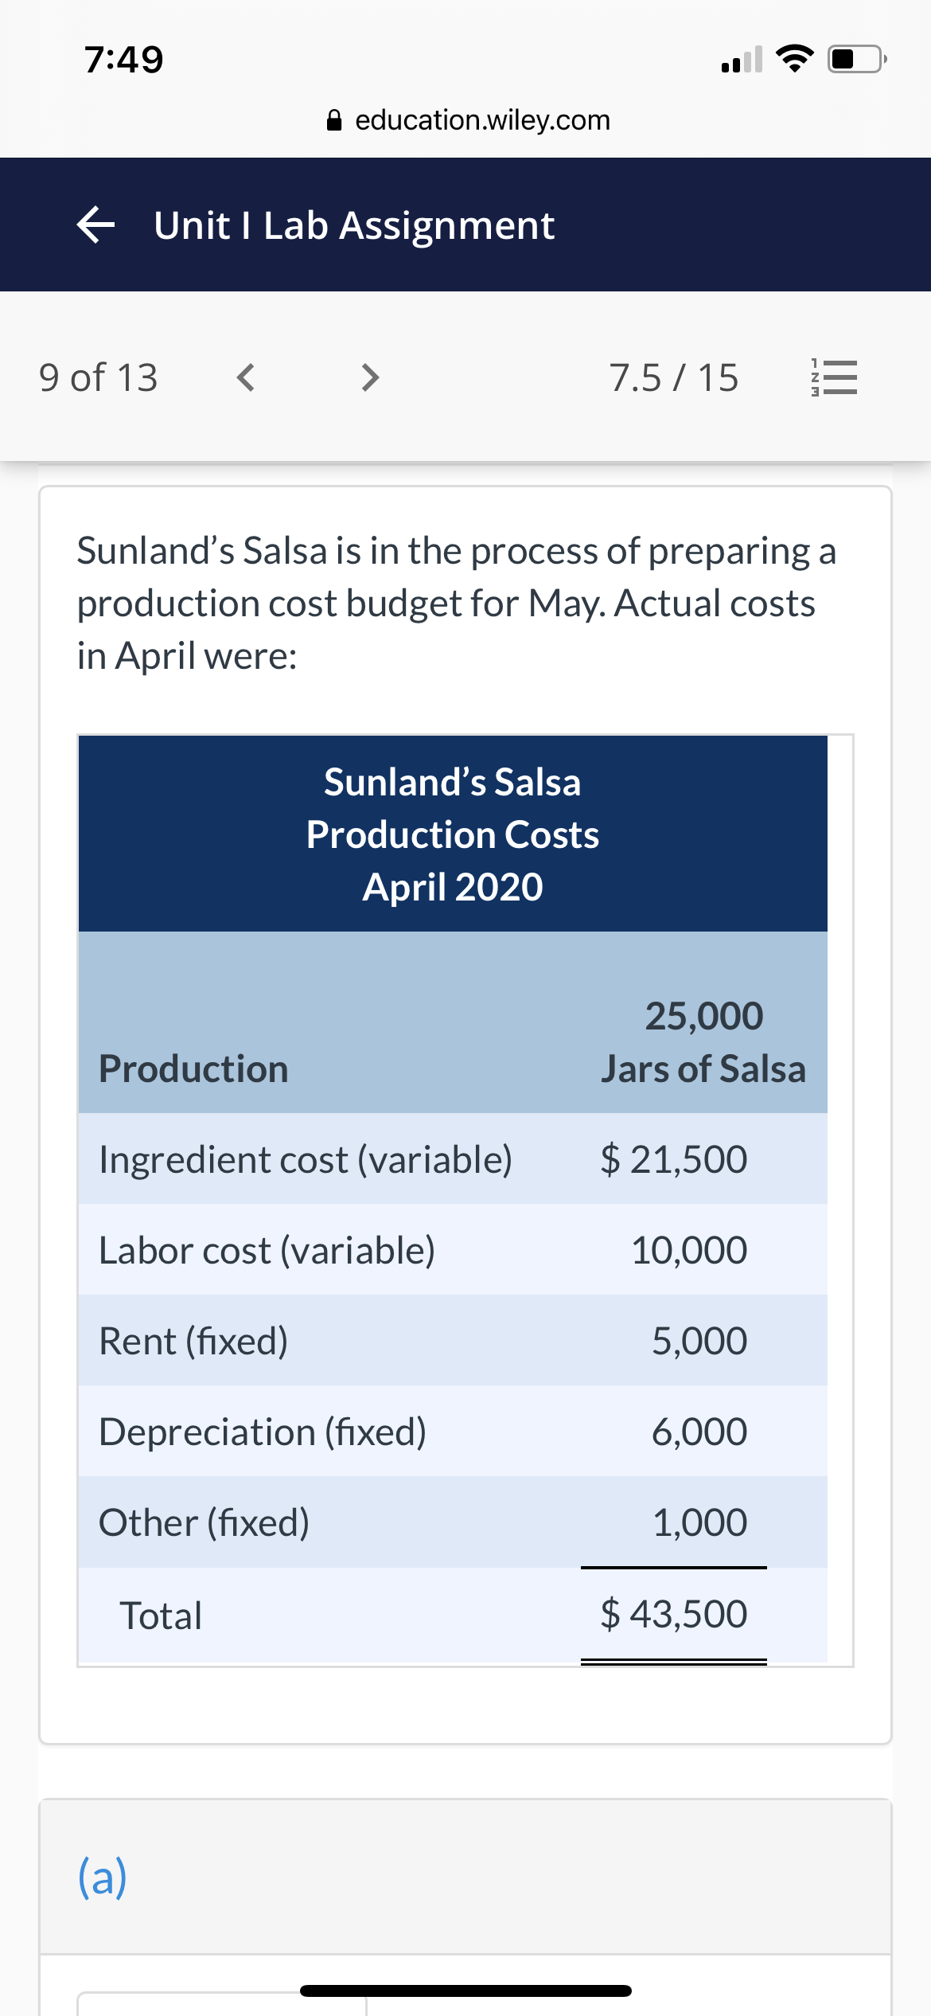Tap the 7.5 / 15 score display
Screen dimensions: 931x2016
674,377
